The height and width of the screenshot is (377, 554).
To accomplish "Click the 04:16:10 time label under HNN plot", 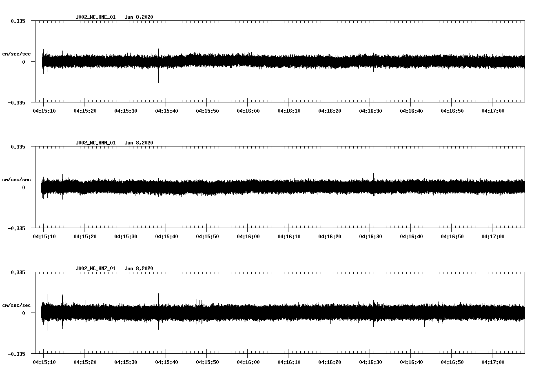I will click(289, 237).
